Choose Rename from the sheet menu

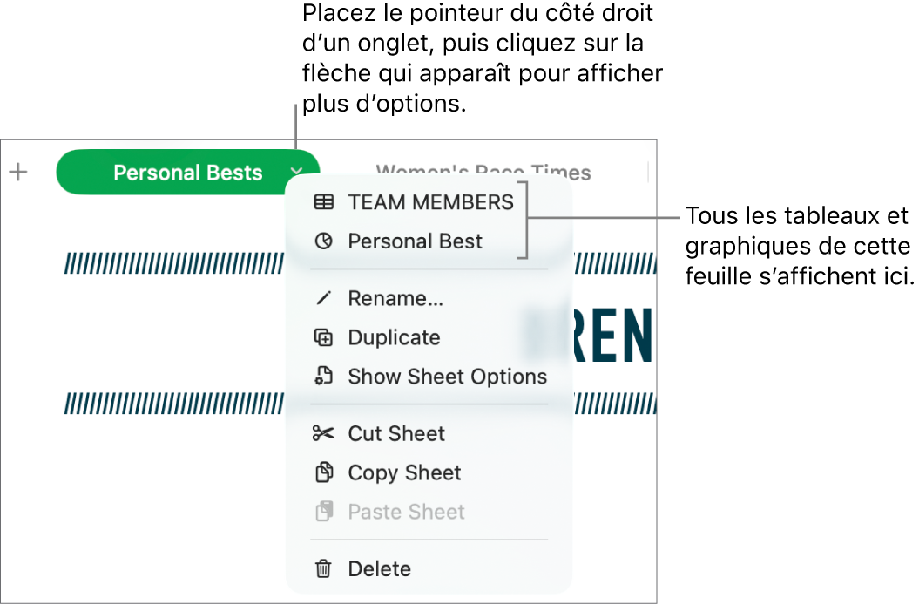coord(395,298)
